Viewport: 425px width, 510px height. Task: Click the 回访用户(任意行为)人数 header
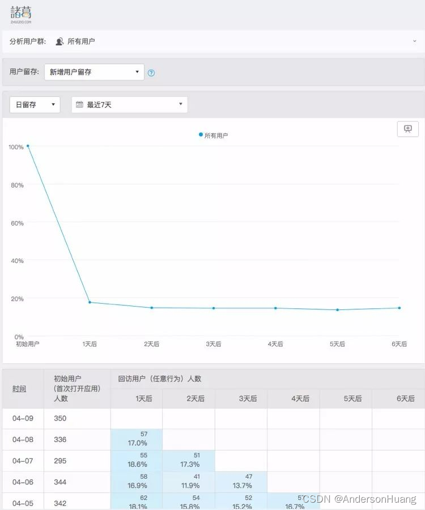pos(159,379)
